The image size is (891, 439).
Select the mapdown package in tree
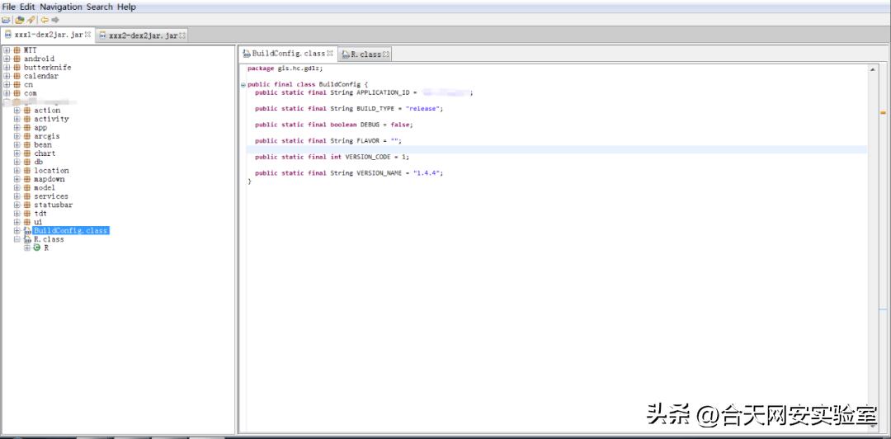tap(49, 179)
